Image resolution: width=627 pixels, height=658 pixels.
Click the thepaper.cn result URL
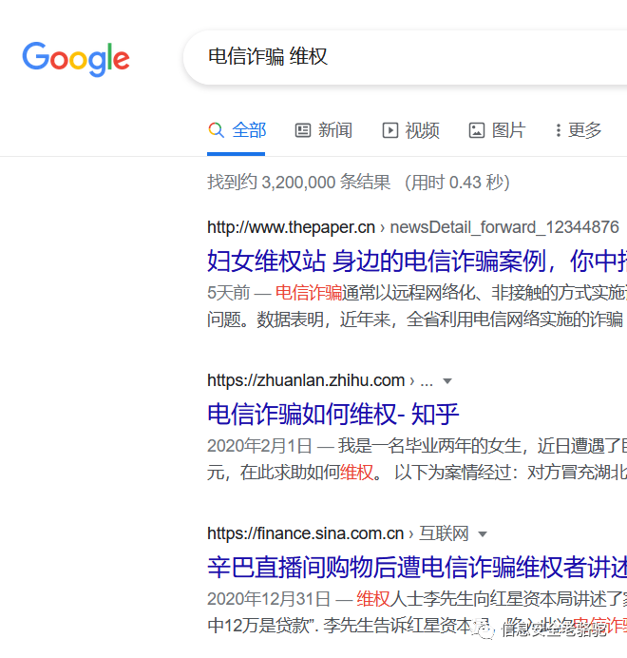point(291,227)
